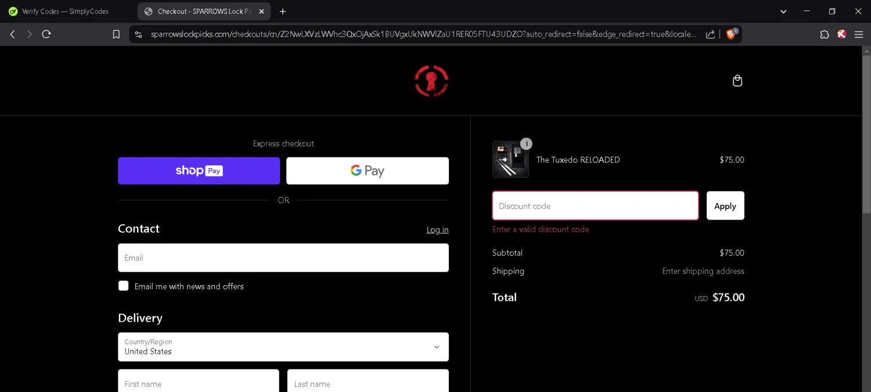The image size is (871, 392).
Task: Focus Discount code input field
Action: point(595,206)
